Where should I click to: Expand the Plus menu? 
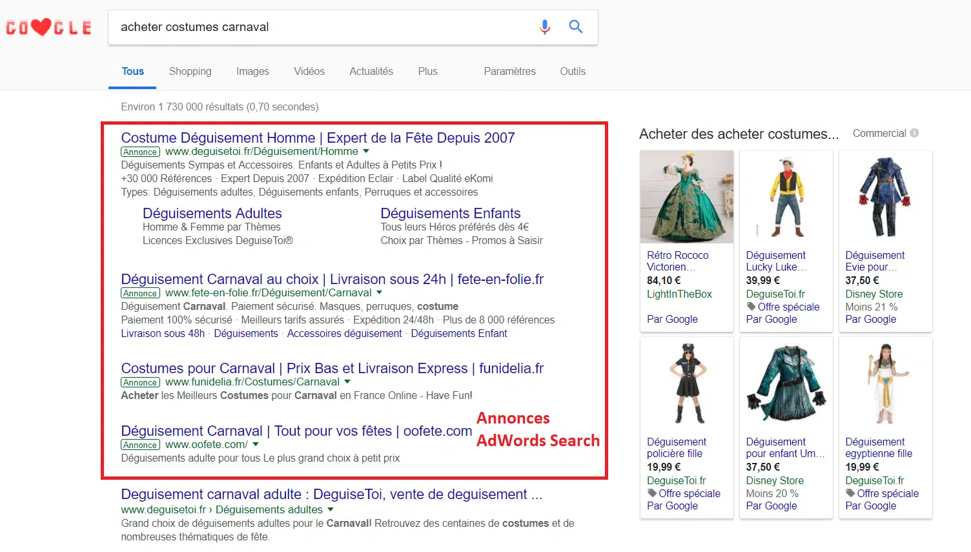pos(427,72)
